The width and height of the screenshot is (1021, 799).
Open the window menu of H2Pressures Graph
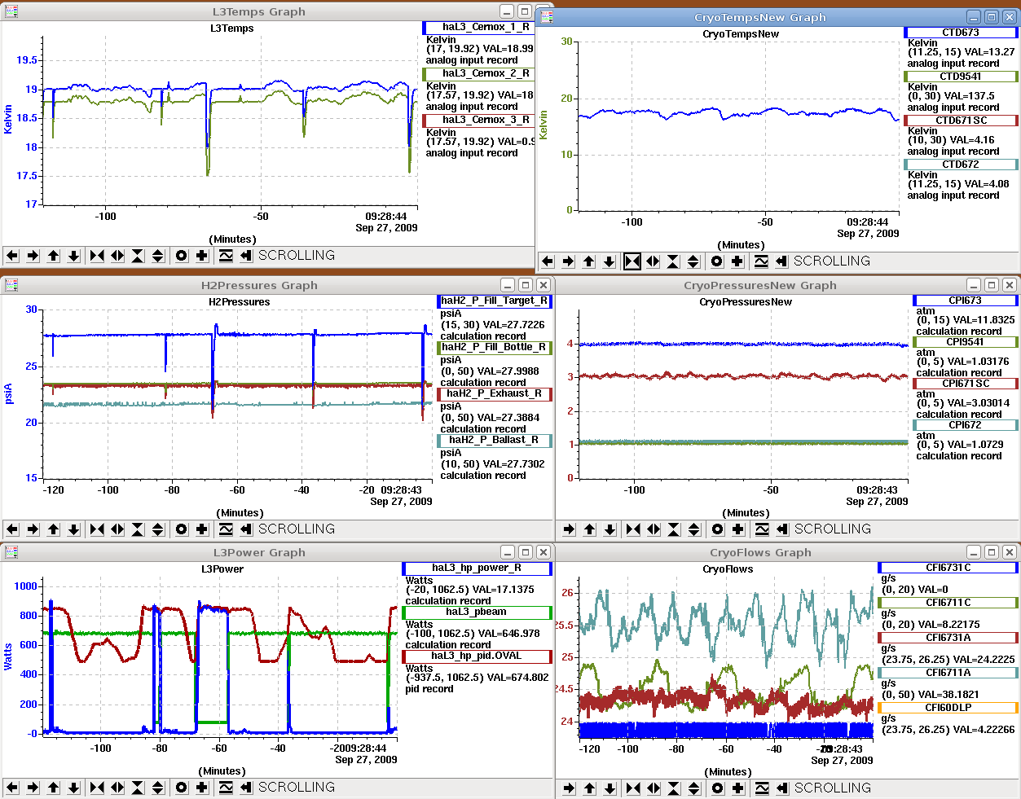(x=11, y=285)
